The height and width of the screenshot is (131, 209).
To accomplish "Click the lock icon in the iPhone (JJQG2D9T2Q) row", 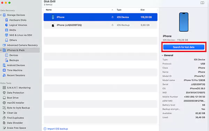I will coord(113,25).
